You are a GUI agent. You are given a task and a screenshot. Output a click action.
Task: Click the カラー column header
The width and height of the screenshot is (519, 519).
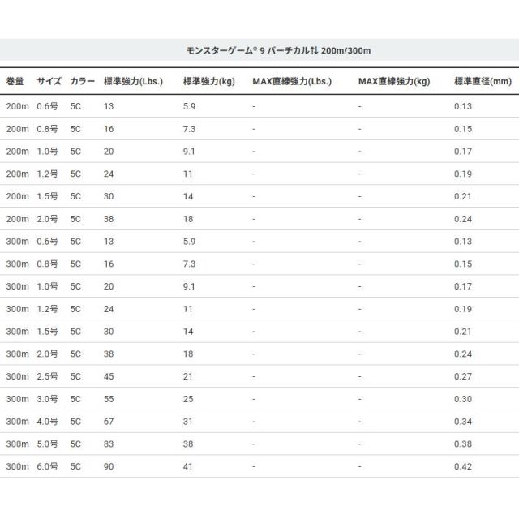pos(83,81)
